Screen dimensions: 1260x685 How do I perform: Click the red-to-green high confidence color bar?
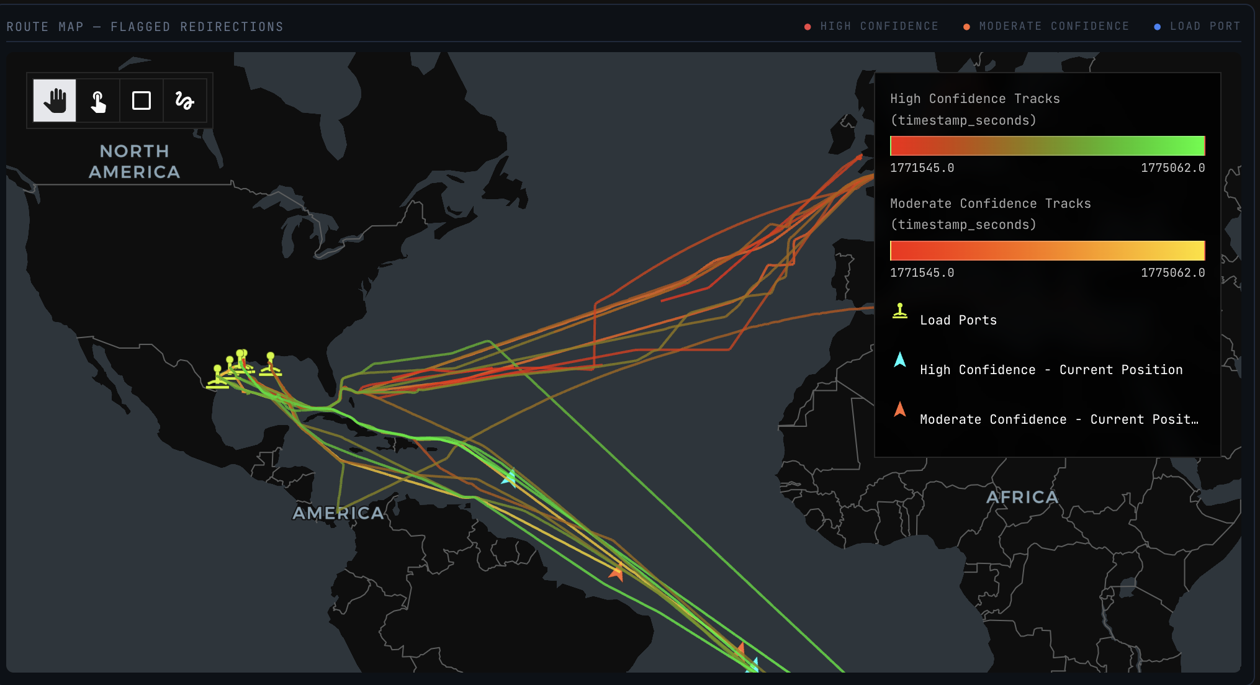(1047, 146)
